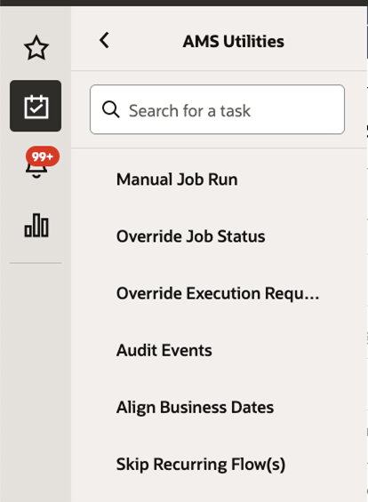Click the magnifier icon in the search box
This screenshot has width=368, height=502.
(111, 110)
